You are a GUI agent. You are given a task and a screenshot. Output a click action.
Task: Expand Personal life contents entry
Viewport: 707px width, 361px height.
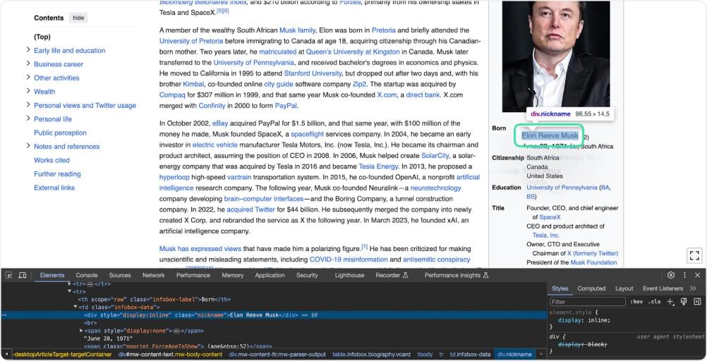(28, 118)
